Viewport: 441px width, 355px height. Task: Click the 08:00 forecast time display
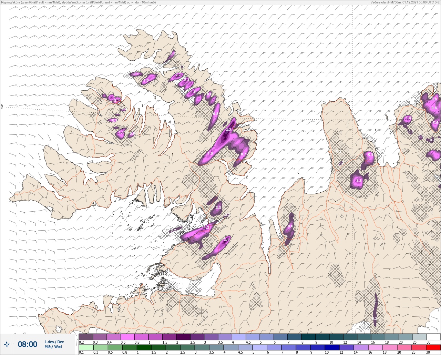(28, 344)
